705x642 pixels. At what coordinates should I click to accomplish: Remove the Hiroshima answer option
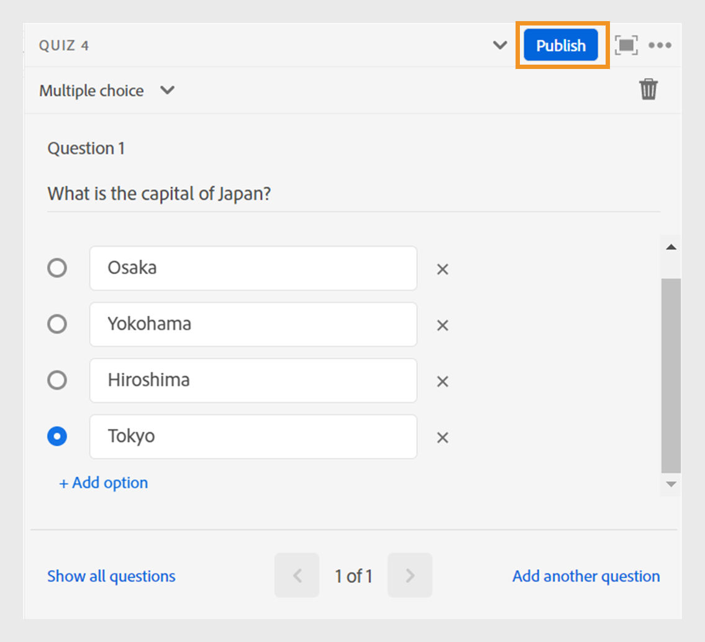442,381
